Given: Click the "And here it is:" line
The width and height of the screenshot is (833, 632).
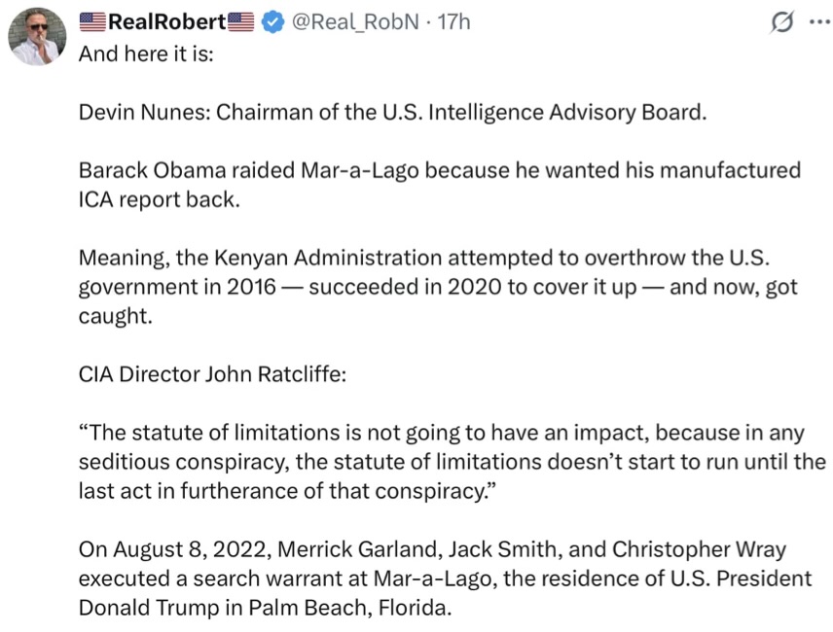Looking at the screenshot, I should [x=145, y=53].
